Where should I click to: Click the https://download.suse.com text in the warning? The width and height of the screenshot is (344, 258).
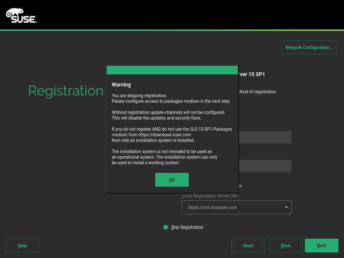165,135
